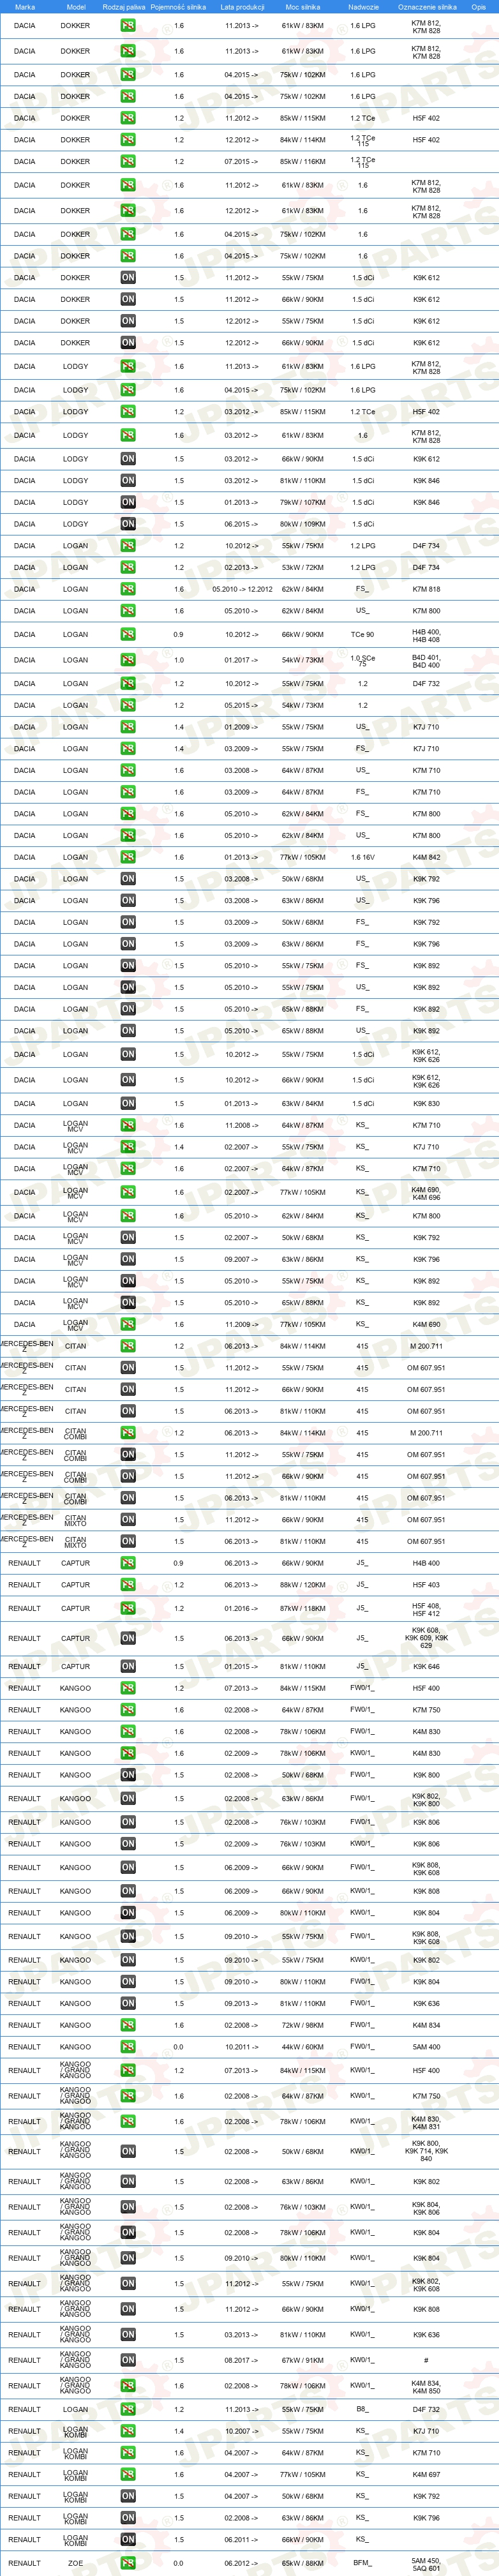Click the 72kW / 98KM power cell
Image resolution: width=499 pixels, height=2576 pixels.
[x=303, y=2025]
